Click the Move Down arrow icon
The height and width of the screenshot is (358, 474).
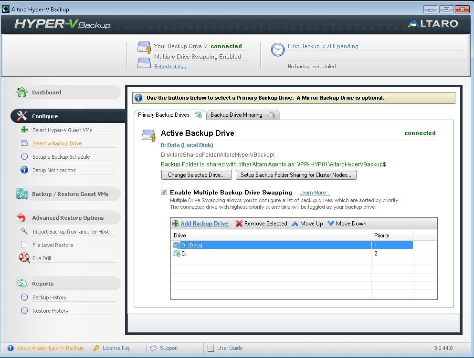pyautogui.click(x=331, y=224)
